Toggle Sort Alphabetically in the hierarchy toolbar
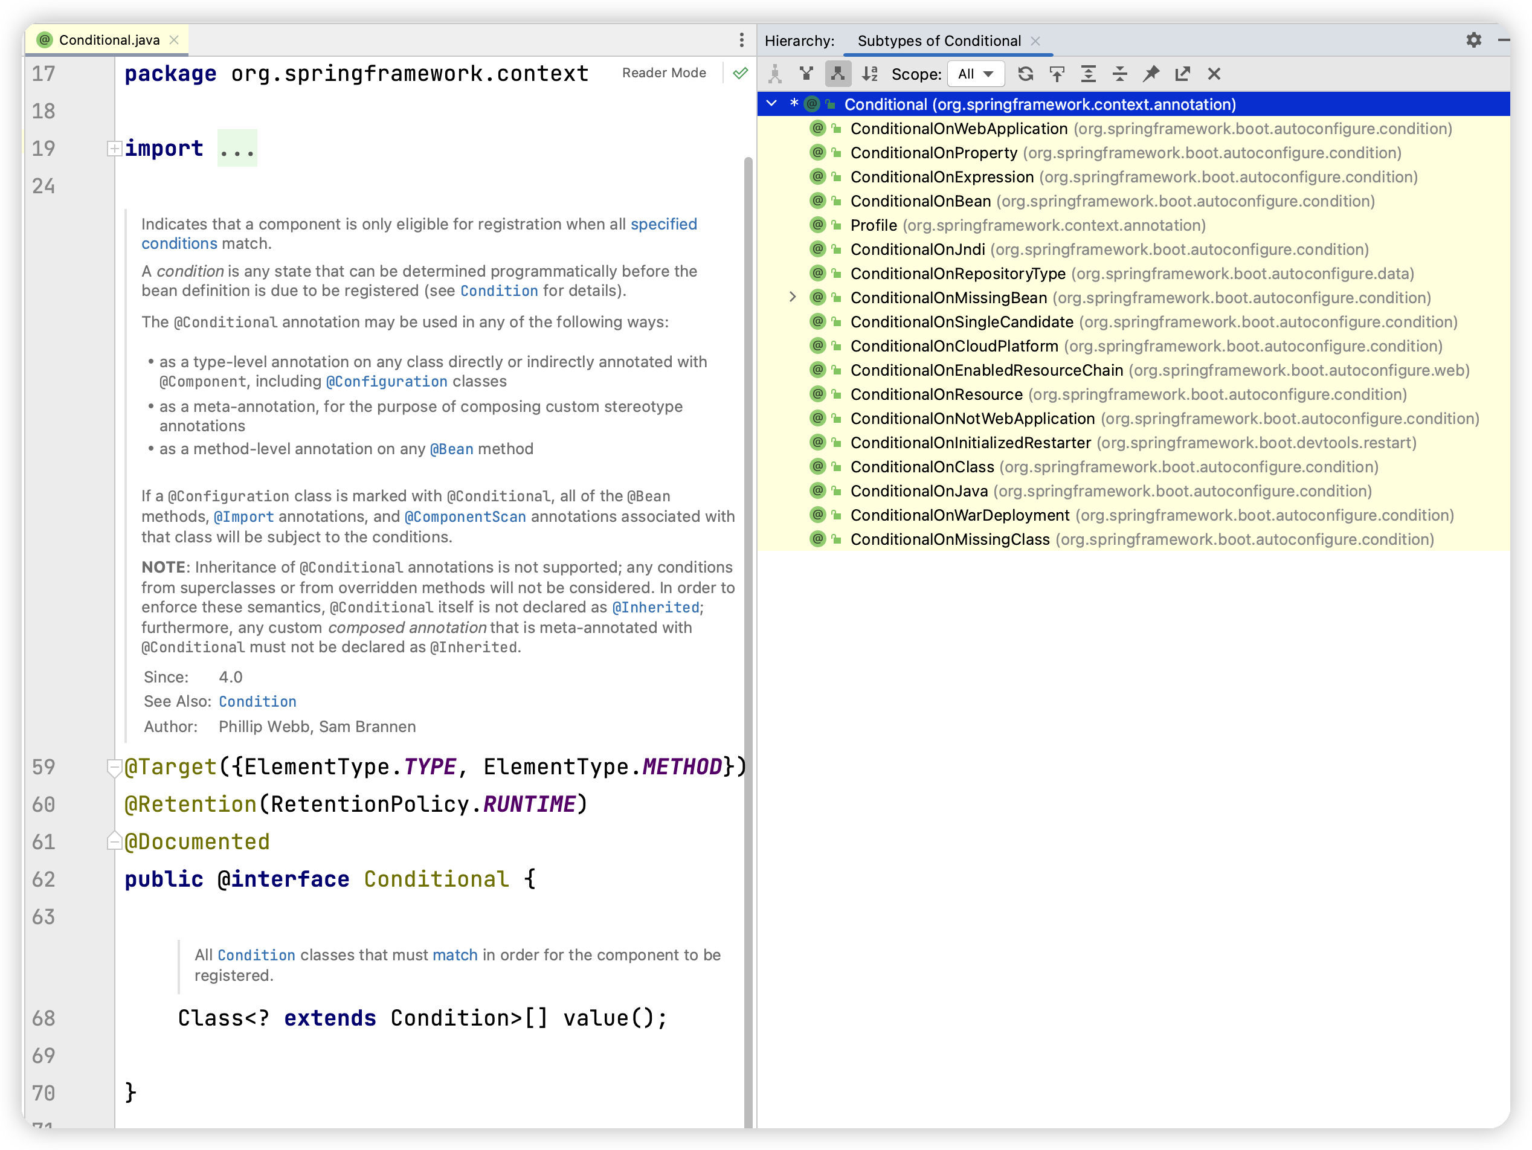 (x=870, y=74)
